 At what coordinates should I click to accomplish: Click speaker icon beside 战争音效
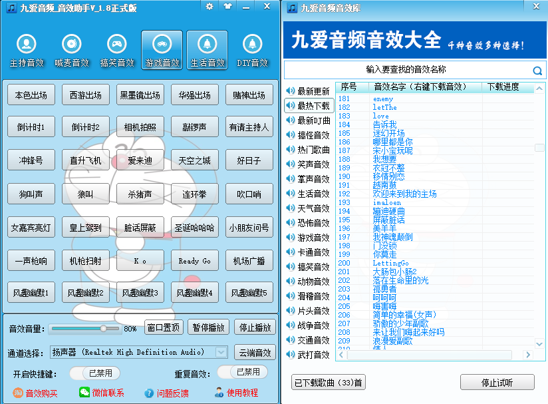click(290, 325)
